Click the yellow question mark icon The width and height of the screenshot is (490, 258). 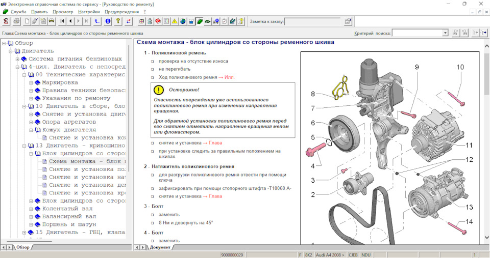(118, 21)
